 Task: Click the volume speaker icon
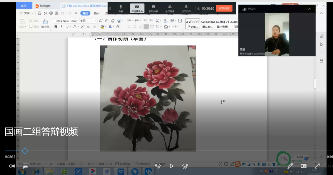(12, 166)
